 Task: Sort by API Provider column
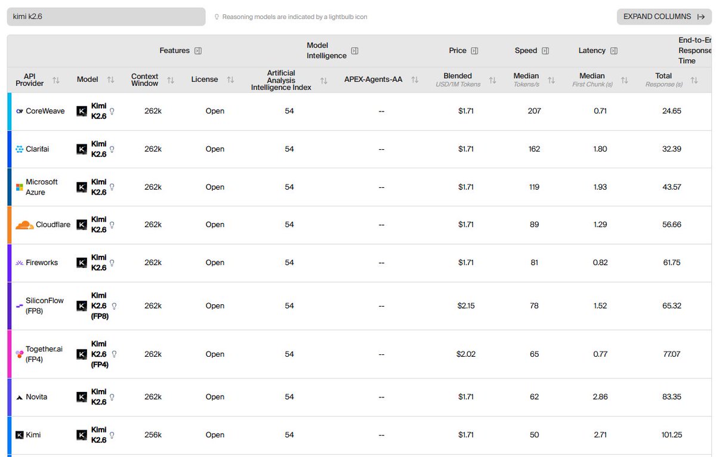point(56,80)
